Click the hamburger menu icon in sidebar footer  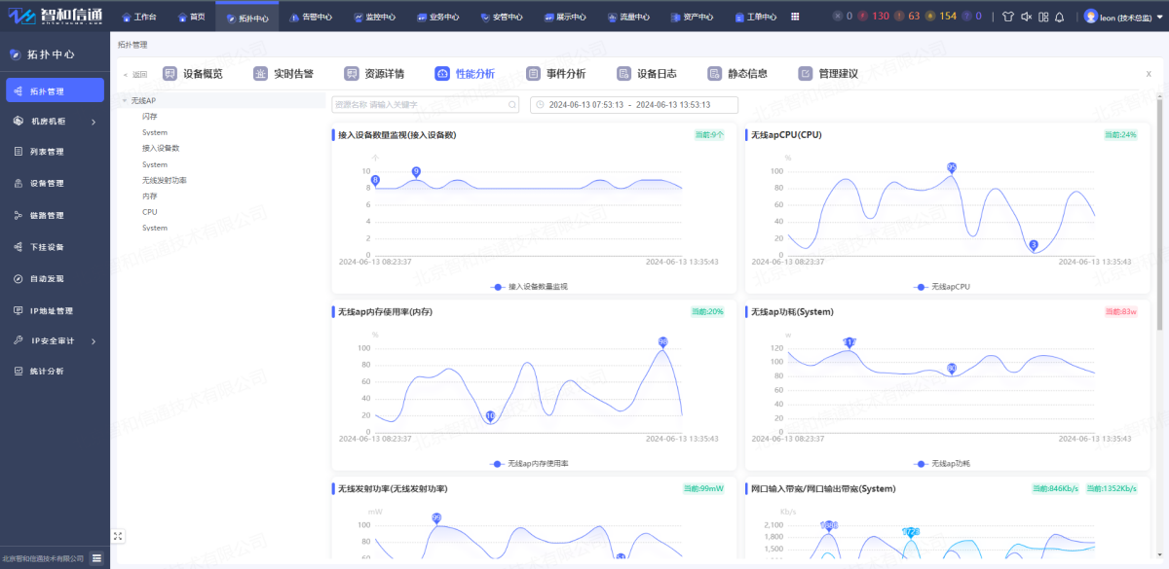[97, 558]
